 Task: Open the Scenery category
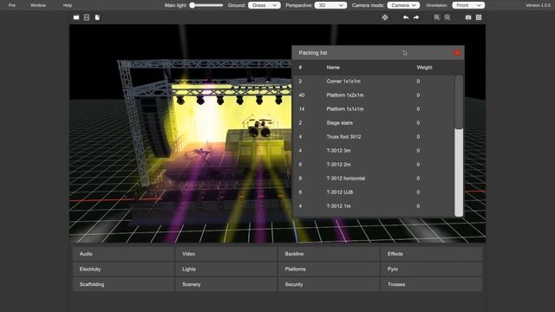(226, 284)
